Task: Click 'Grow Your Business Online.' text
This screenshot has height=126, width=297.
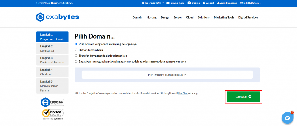Action: click(54, 3)
